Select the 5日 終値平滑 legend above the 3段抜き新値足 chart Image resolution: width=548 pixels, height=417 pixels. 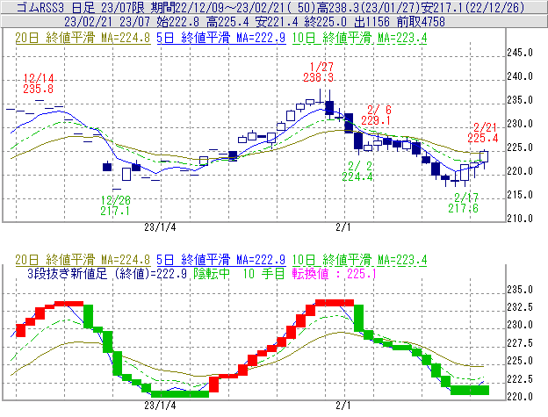pos(221,260)
